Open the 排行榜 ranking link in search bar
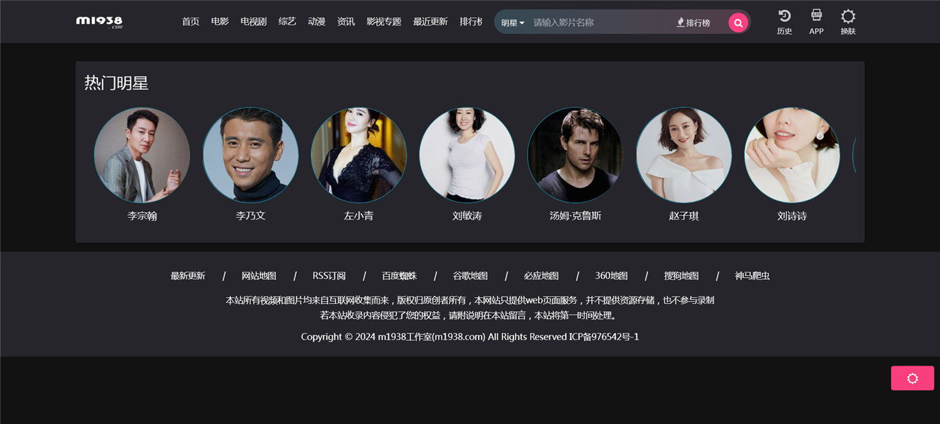 pos(694,23)
